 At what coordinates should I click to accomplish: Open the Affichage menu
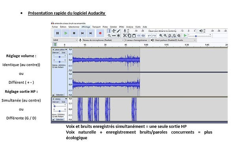pos(86,27)
